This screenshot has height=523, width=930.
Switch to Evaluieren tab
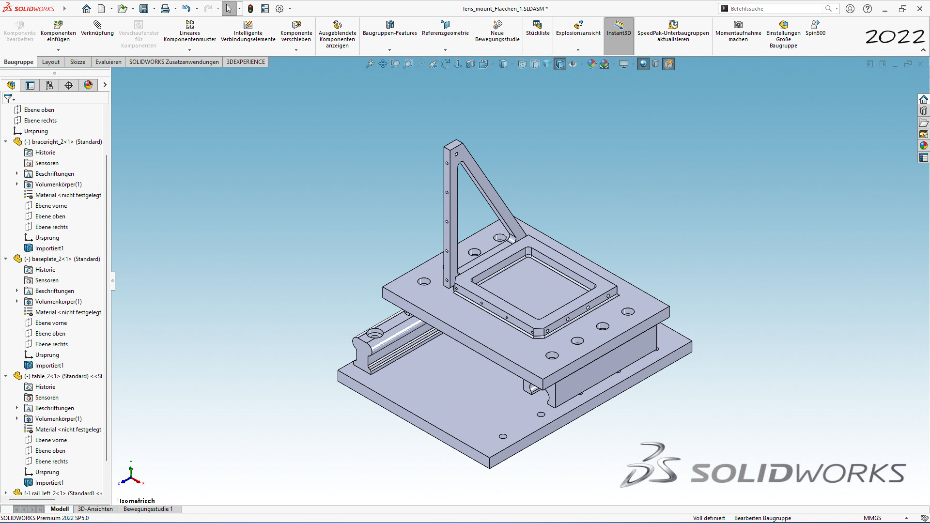click(x=108, y=62)
